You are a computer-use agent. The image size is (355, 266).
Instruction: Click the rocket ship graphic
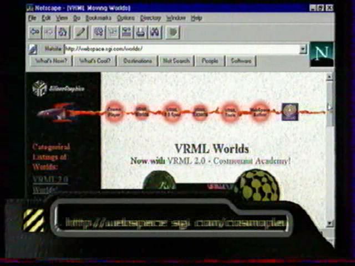tap(57, 112)
